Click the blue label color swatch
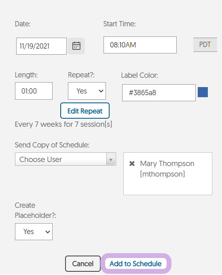 pyautogui.click(x=203, y=92)
